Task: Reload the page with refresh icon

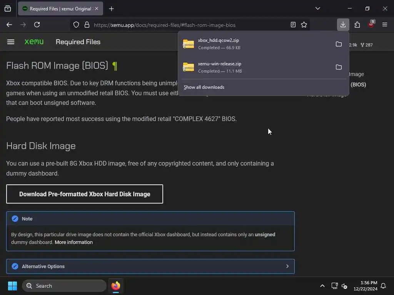Action: click(37, 25)
